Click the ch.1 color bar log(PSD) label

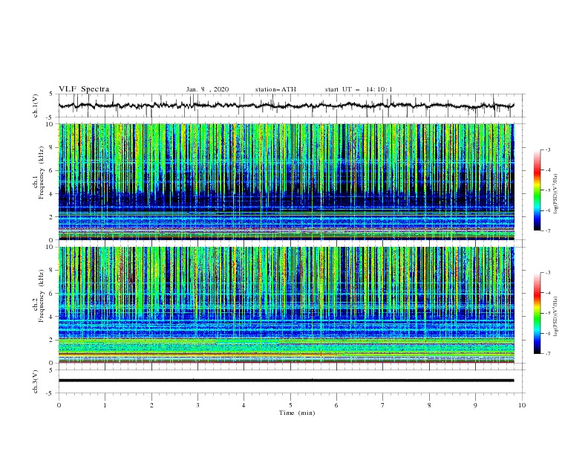coord(555,194)
